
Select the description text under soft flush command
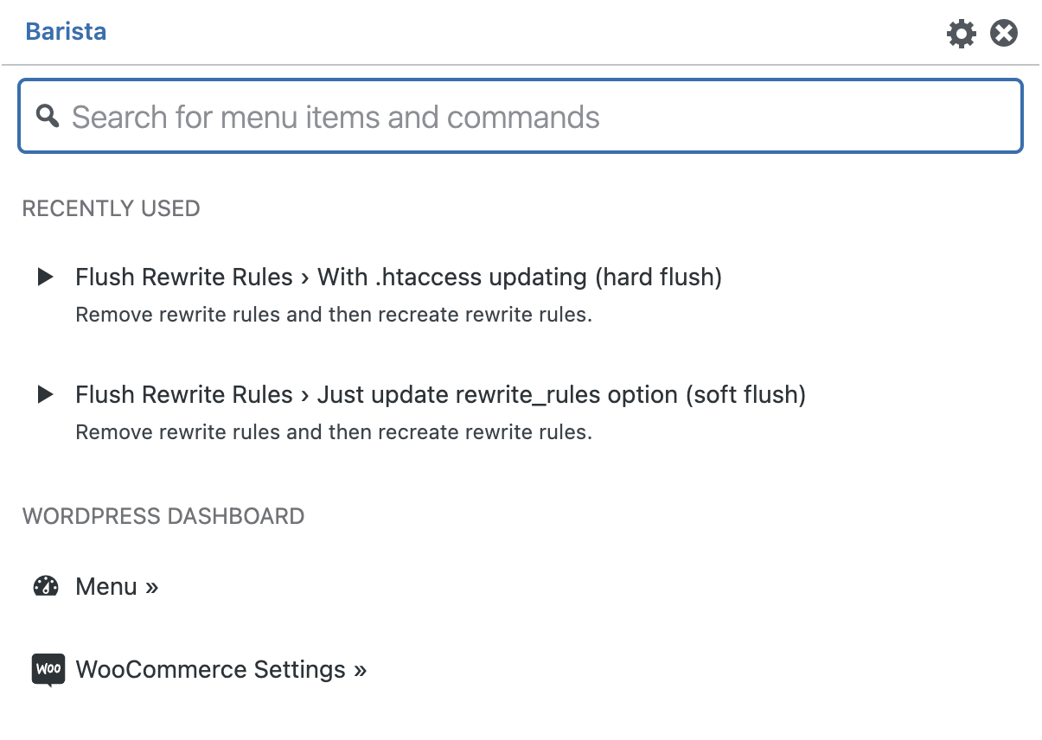click(x=334, y=432)
